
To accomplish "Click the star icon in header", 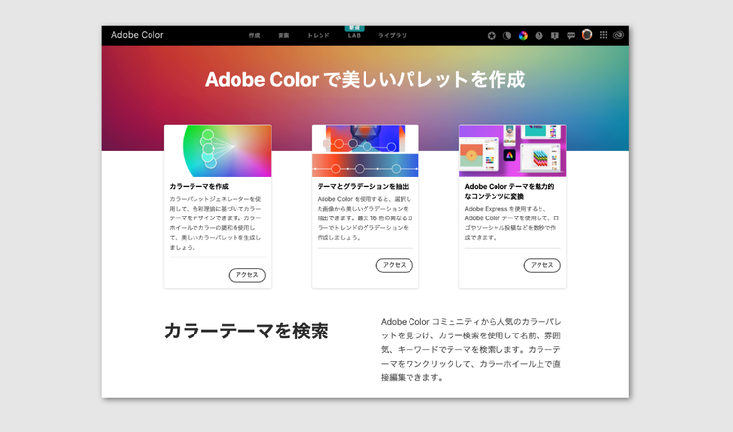I will pyautogui.click(x=491, y=35).
